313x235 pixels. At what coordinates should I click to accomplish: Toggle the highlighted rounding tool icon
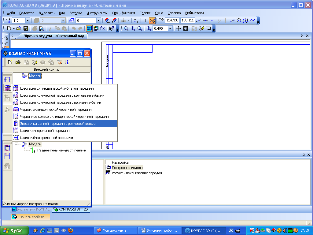pos(152,21)
